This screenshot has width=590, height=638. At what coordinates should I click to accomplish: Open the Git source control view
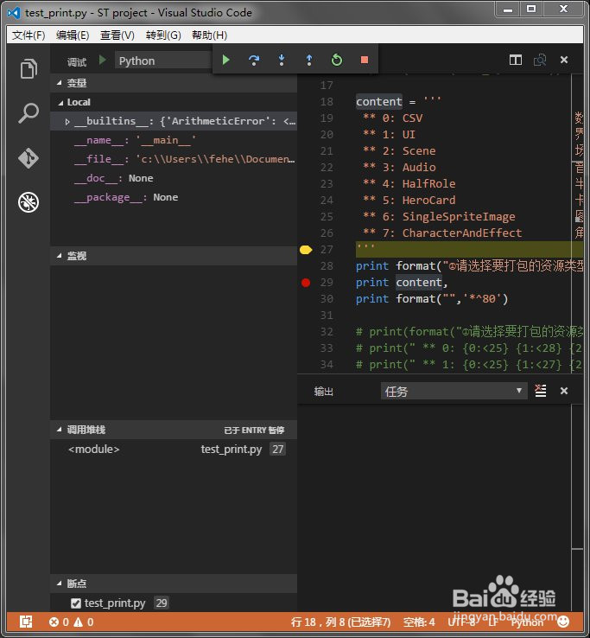[x=29, y=158]
